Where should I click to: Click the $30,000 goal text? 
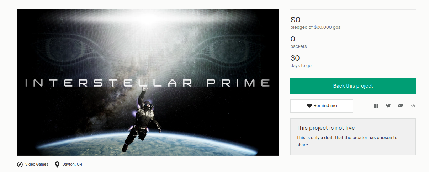point(328,27)
